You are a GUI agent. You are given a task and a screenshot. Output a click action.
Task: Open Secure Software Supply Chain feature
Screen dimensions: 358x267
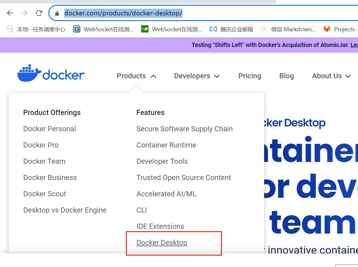pyautogui.click(x=184, y=129)
